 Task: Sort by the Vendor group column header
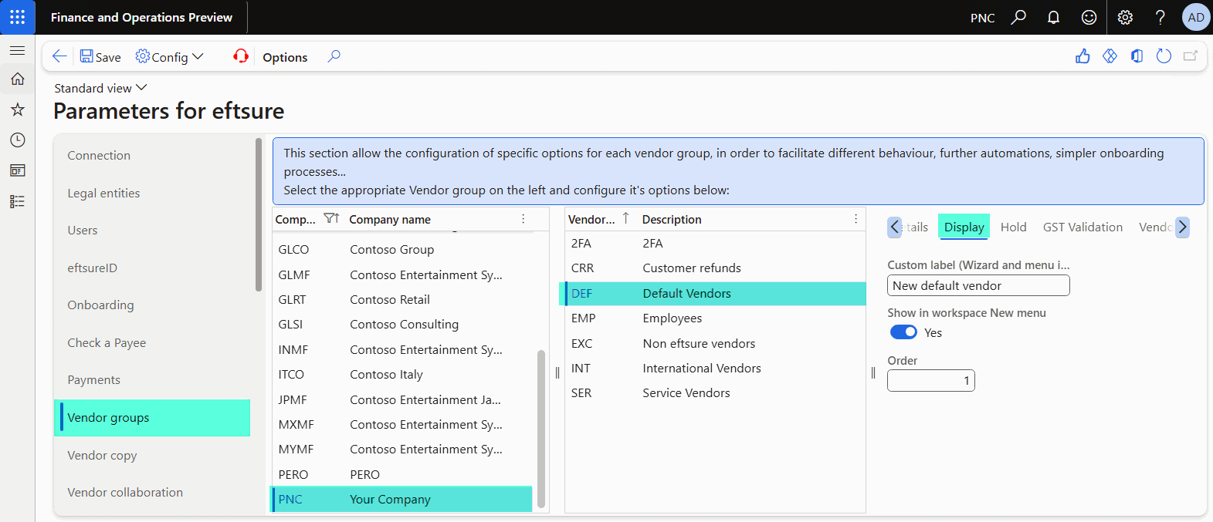click(x=592, y=219)
